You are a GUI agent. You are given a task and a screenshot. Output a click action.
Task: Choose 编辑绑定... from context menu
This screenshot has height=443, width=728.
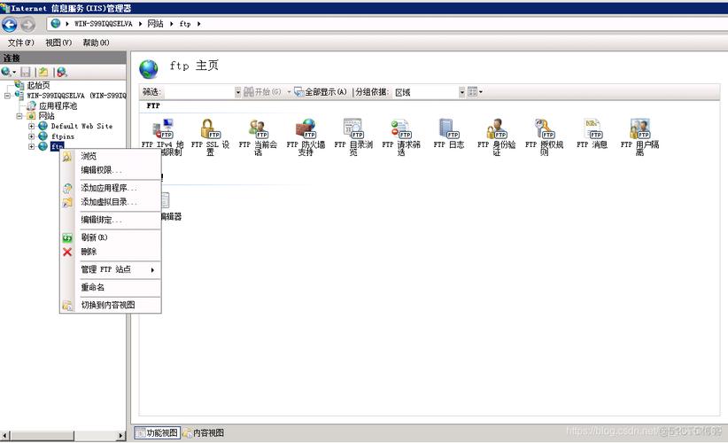111,220
